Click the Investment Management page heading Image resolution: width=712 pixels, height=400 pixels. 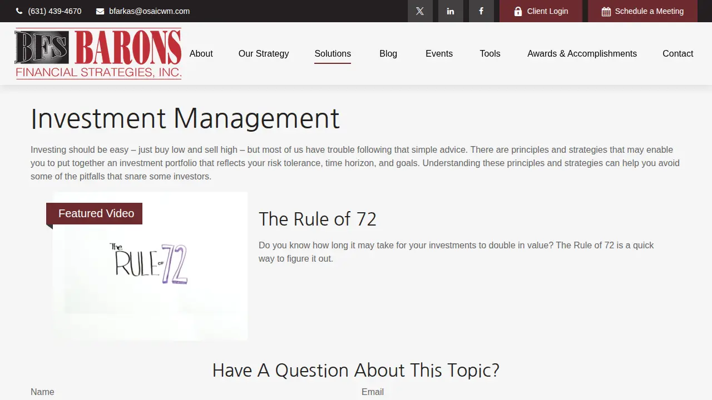coord(185,118)
